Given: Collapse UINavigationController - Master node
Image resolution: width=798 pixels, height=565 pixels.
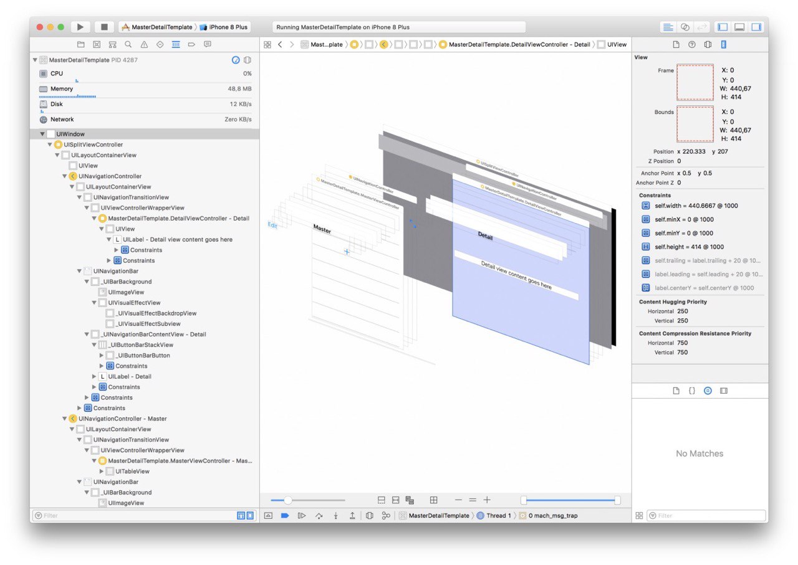Looking at the screenshot, I should [65, 419].
